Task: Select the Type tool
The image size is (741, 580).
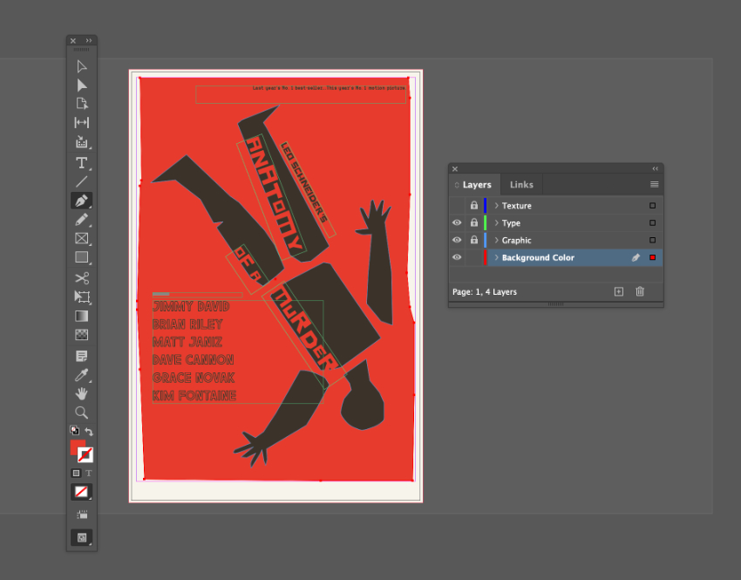Action: pos(81,163)
